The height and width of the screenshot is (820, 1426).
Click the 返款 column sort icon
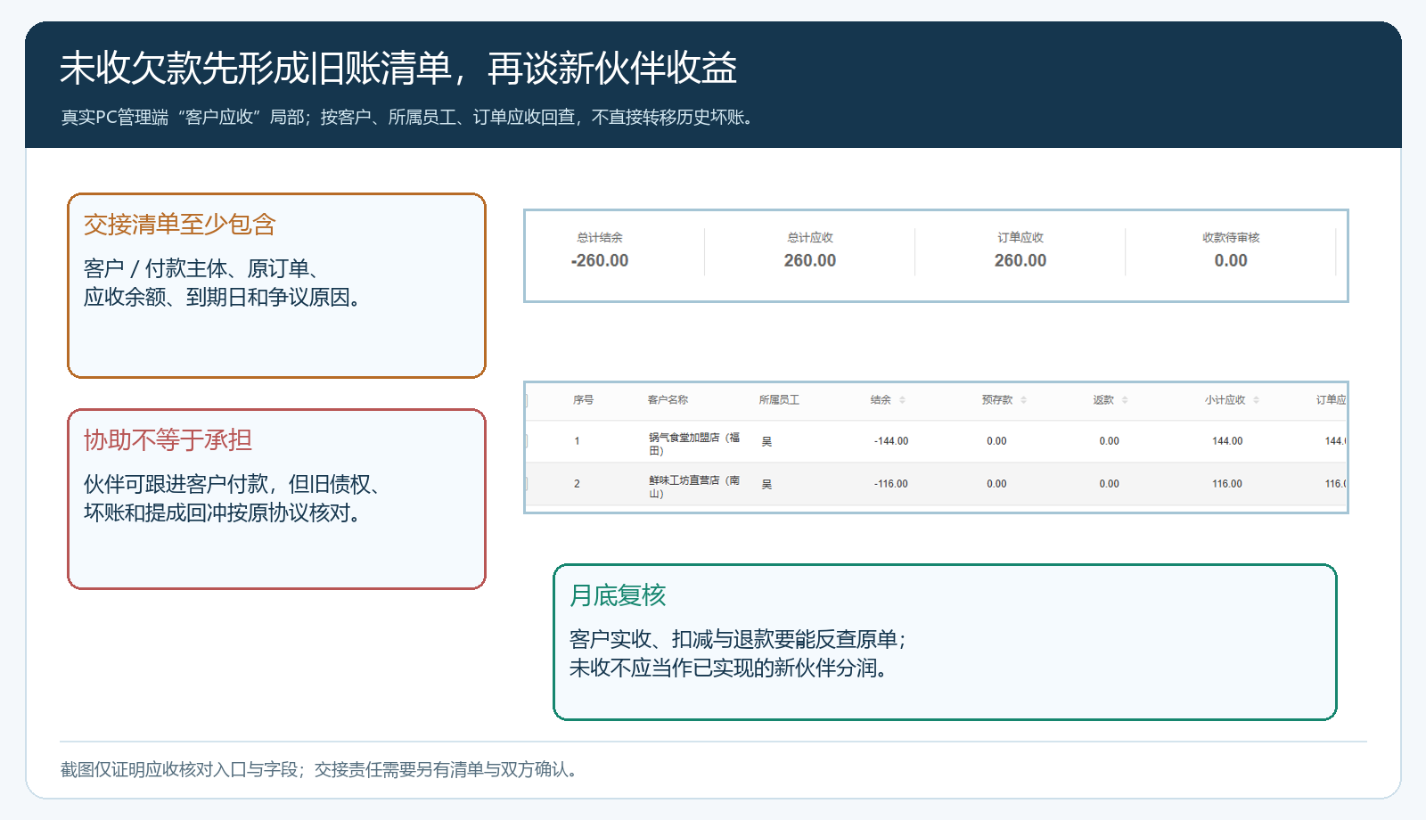point(1125,400)
